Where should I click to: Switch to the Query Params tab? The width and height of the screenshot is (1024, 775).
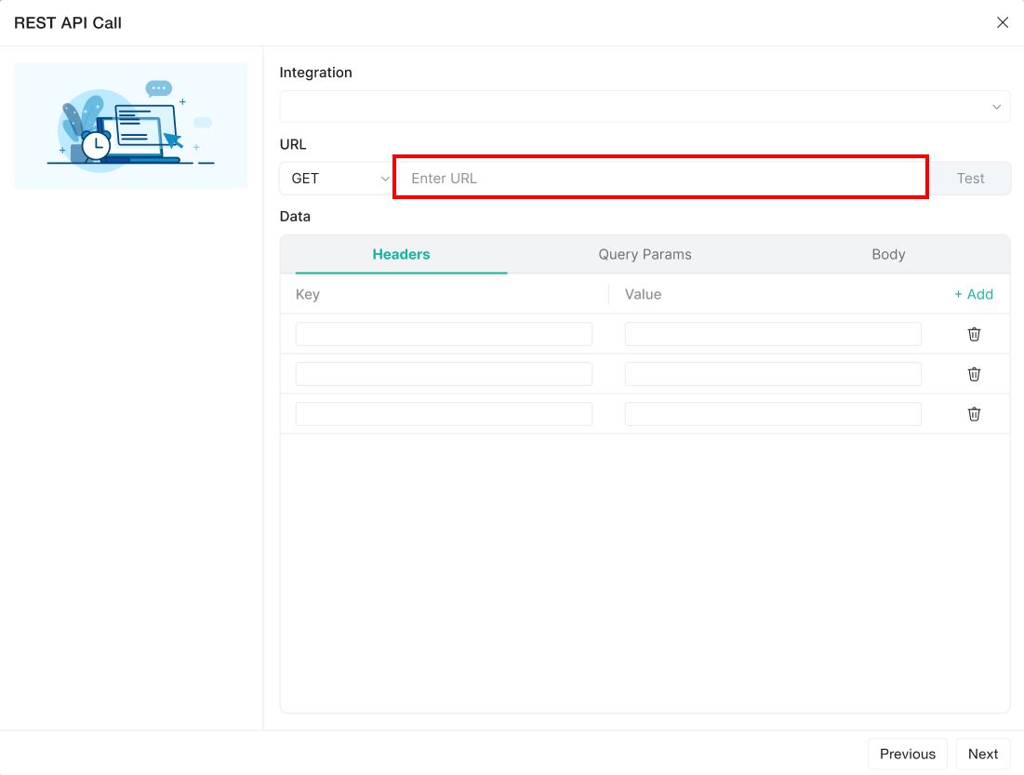point(645,254)
